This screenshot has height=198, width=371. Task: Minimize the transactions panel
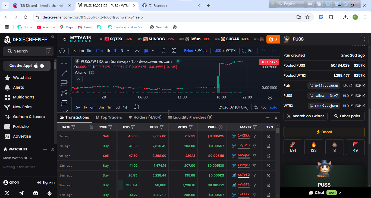[x=268, y=117]
